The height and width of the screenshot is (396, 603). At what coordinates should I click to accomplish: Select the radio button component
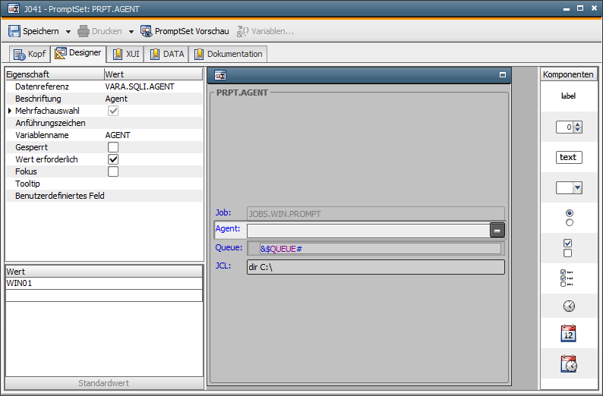[x=569, y=218]
